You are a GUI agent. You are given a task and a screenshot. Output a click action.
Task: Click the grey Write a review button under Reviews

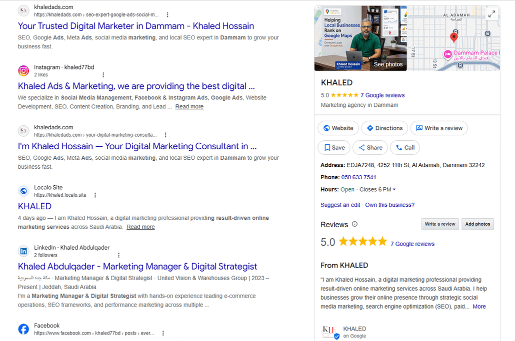(x=440, y=224)
